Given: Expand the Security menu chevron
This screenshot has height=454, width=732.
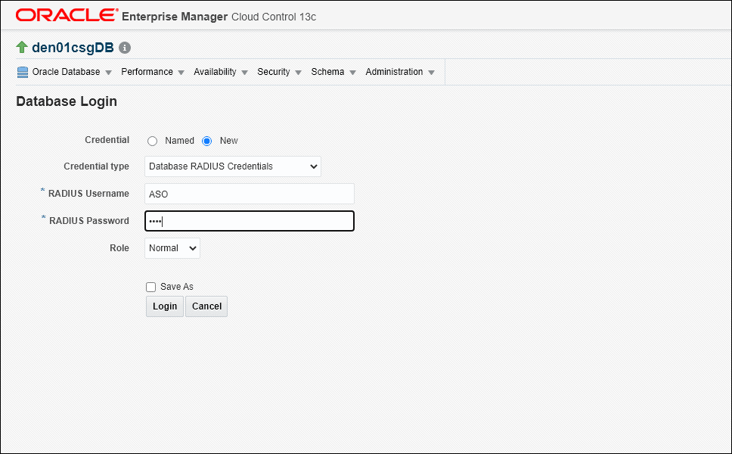Looking at the screenshot, I should point(298,72).
